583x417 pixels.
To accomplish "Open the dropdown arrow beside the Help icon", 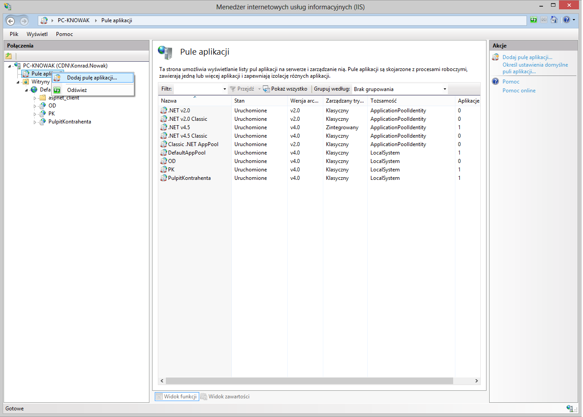I will click(574, 20).
